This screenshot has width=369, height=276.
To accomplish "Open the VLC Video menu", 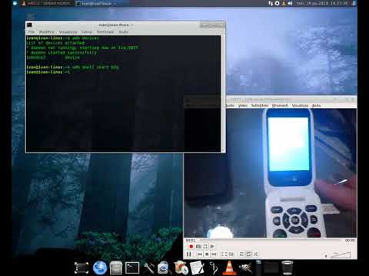I will tap(243, 106).
